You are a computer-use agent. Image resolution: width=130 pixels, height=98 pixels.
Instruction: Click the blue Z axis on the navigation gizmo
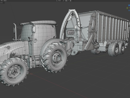129,5
